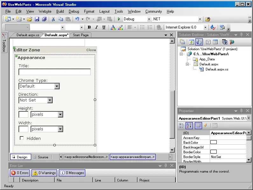The height and width of the screenshot is (190, 253).
Task: Open the Format menu
Action: tap(89, 11)
